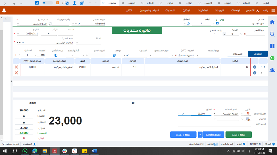
Task: Switch to the الأصناف tab
Action: [258, 54]
